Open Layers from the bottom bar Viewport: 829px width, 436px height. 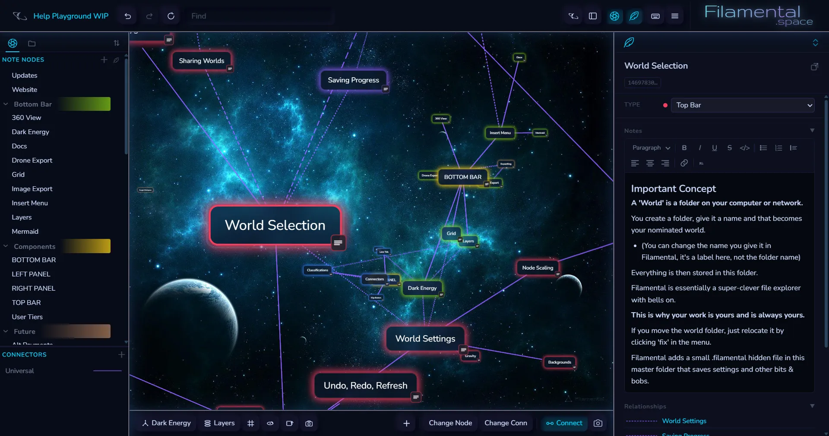[219, 423]
